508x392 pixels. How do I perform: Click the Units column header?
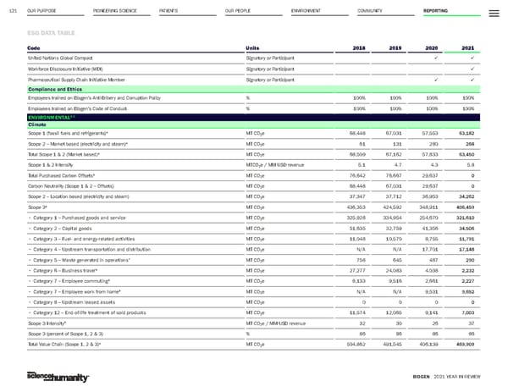pos(253,46)
